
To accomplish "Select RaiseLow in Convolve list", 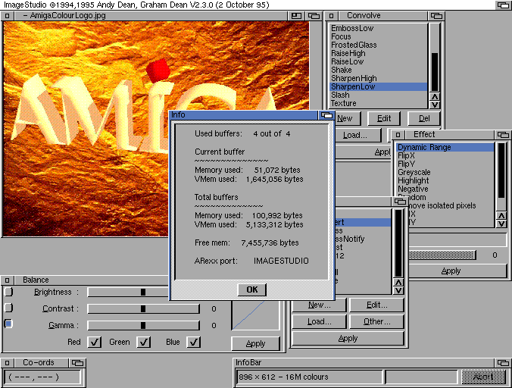I will 378,61.
